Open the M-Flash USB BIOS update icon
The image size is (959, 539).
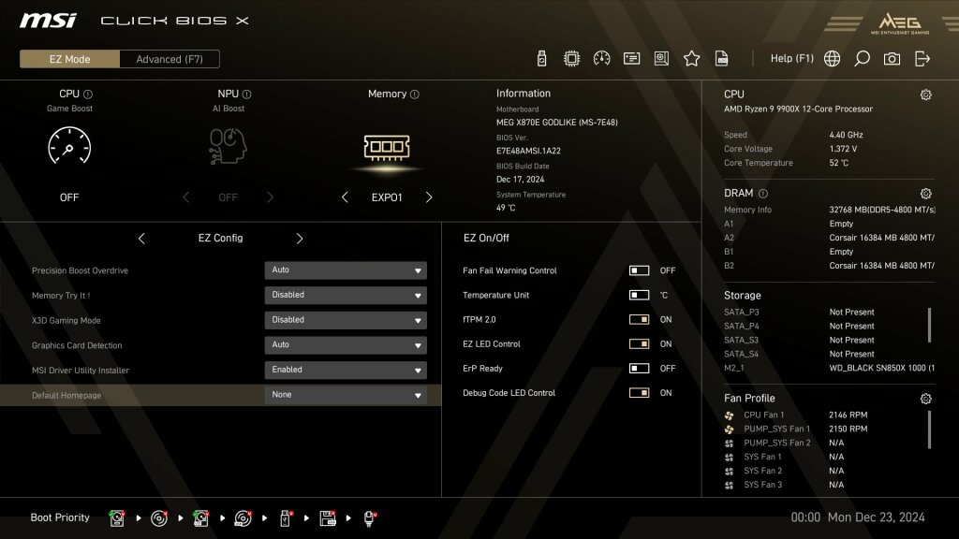coord(541,59)
